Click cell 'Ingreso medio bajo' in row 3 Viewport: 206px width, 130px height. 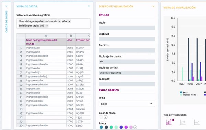coord(46,56)
